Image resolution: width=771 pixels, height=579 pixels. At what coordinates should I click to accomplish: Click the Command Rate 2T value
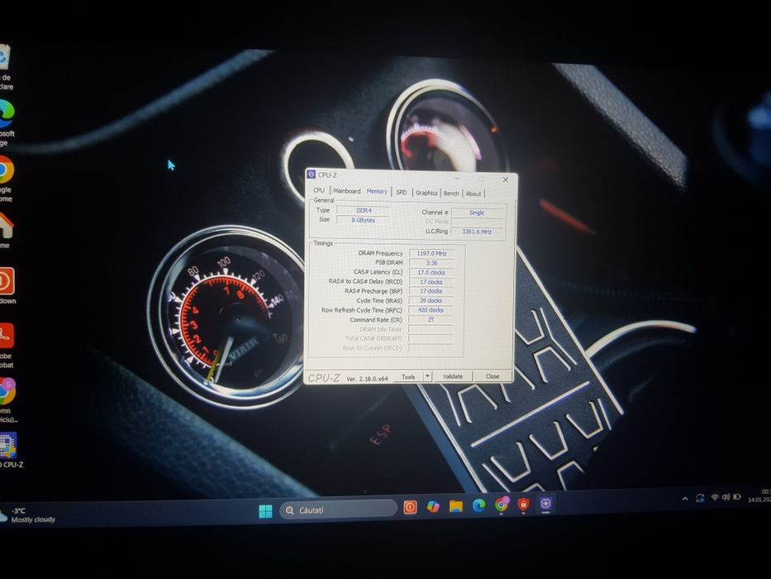431,319
